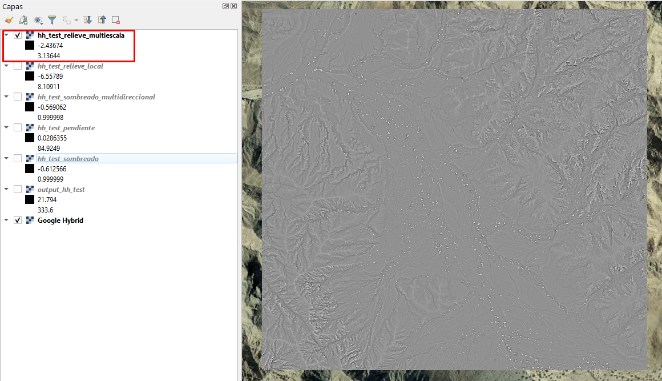Enable visibility for hh_test_pendiente layer

point(17,127)
